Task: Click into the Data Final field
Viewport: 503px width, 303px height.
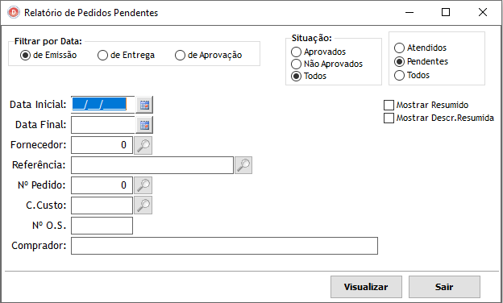Action: coord(102,125)
